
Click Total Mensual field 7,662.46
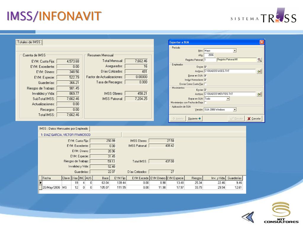click(136, 61)
